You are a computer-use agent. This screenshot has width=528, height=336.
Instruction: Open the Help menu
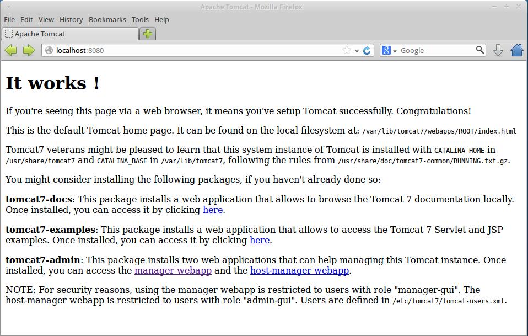point(161,19)
